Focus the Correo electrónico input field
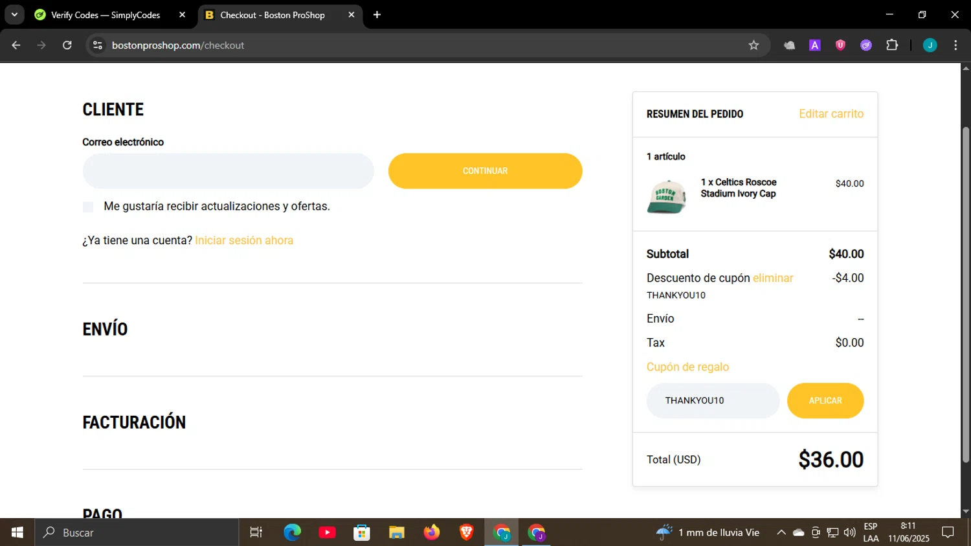971x546 pixels. point(228,171)
